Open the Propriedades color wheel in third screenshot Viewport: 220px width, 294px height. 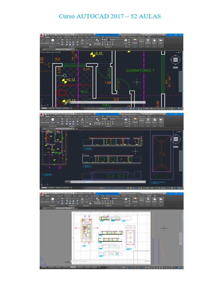(135, 200)
